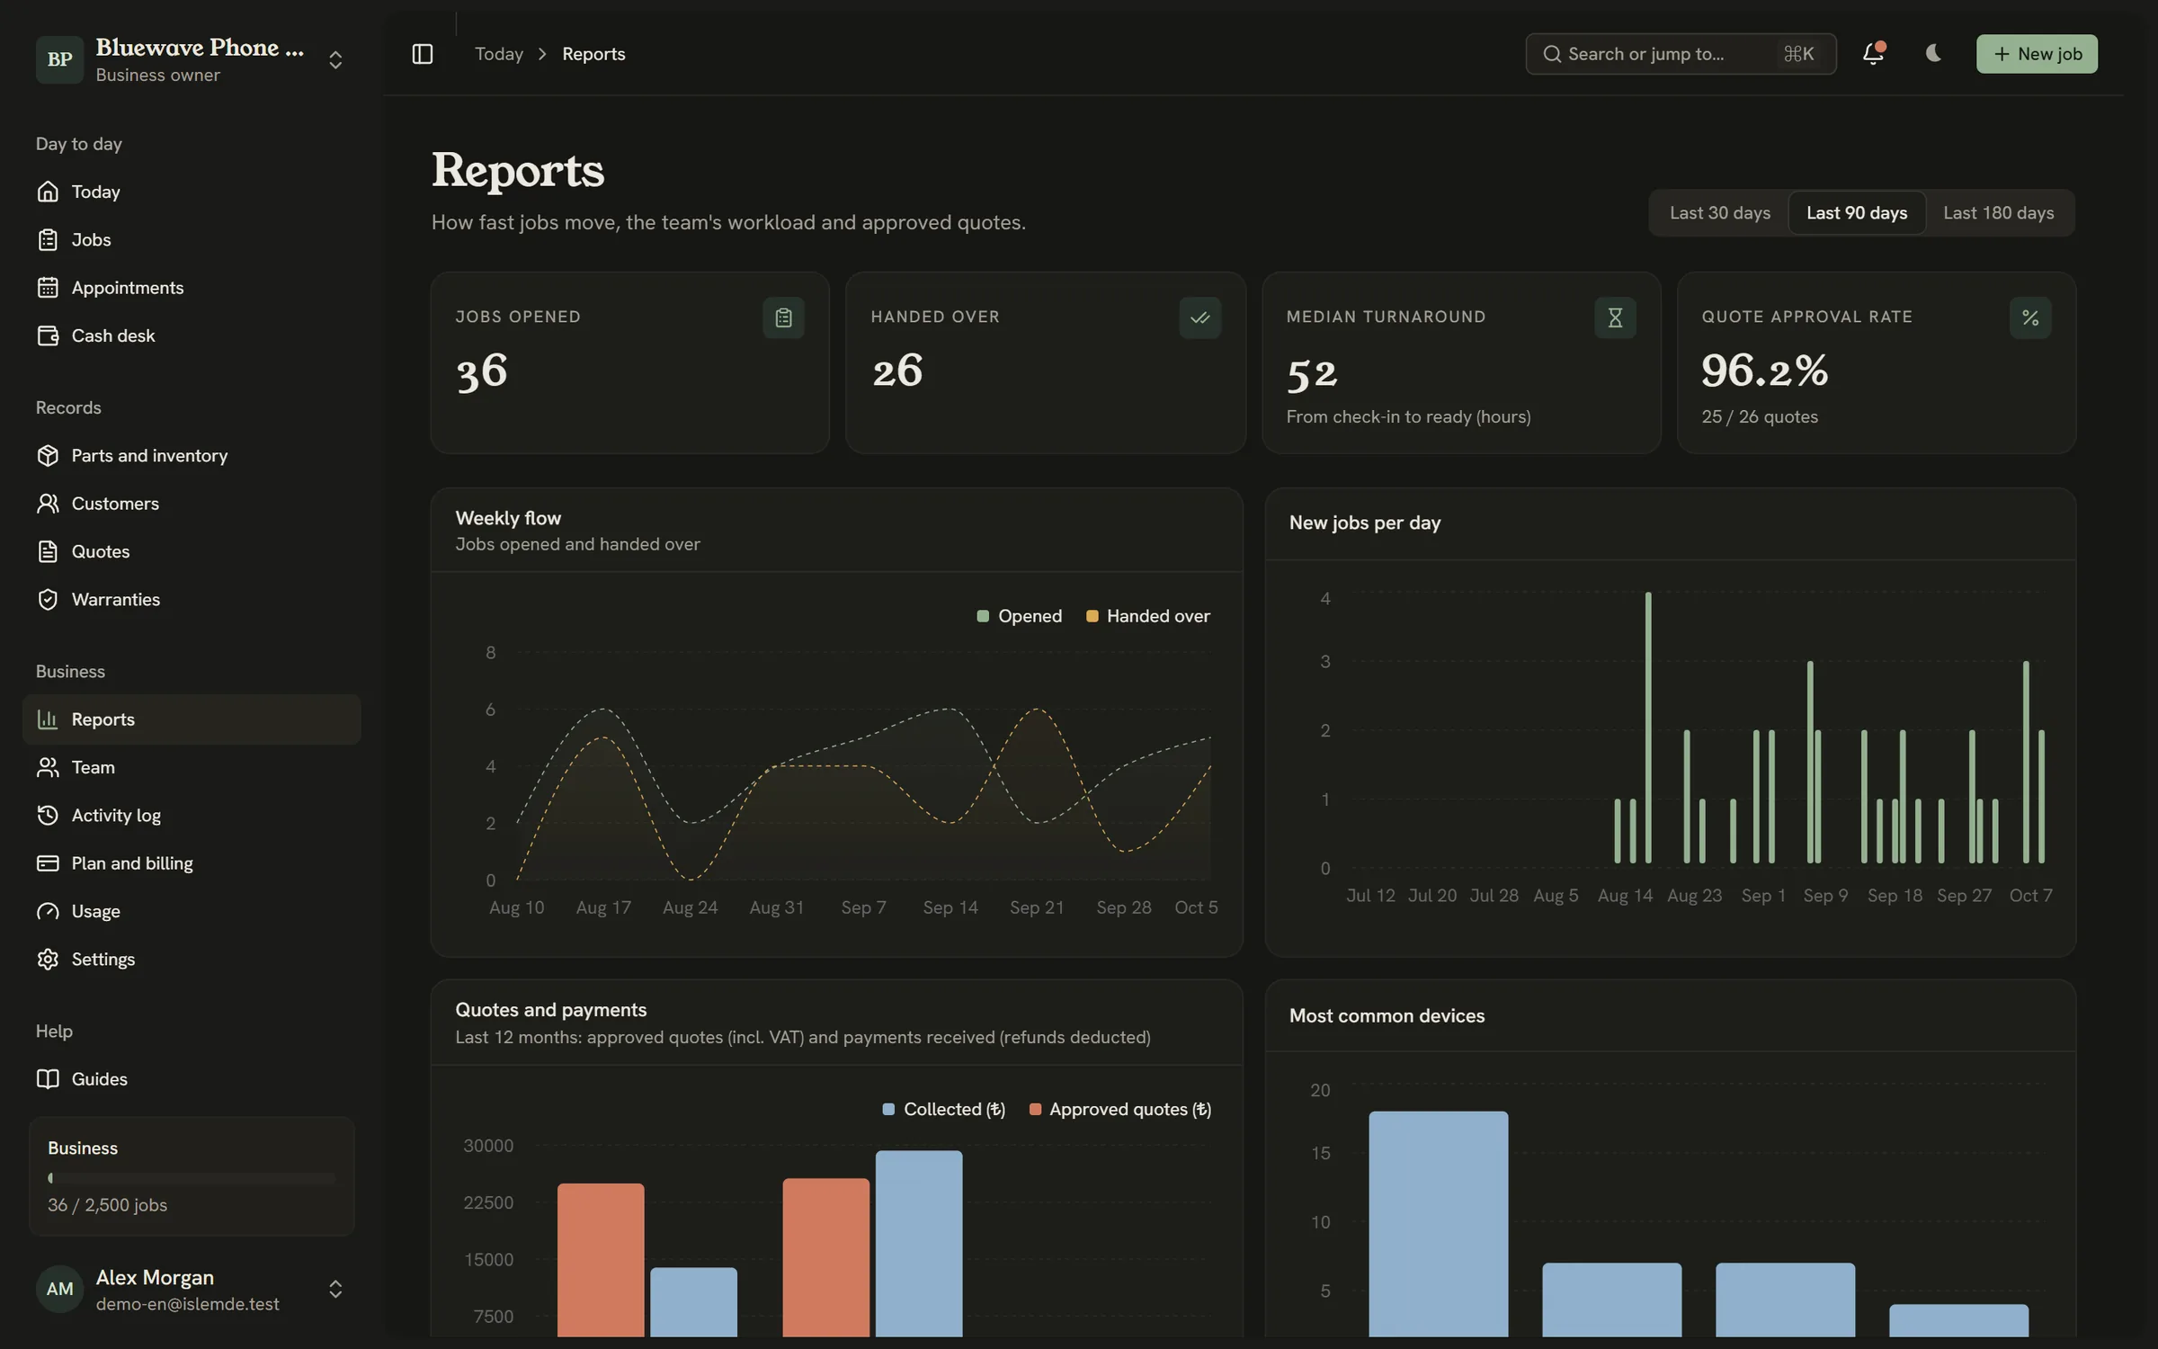Click the New job button
Screen dimensions: 2158x1349
tap(2037, 54)
